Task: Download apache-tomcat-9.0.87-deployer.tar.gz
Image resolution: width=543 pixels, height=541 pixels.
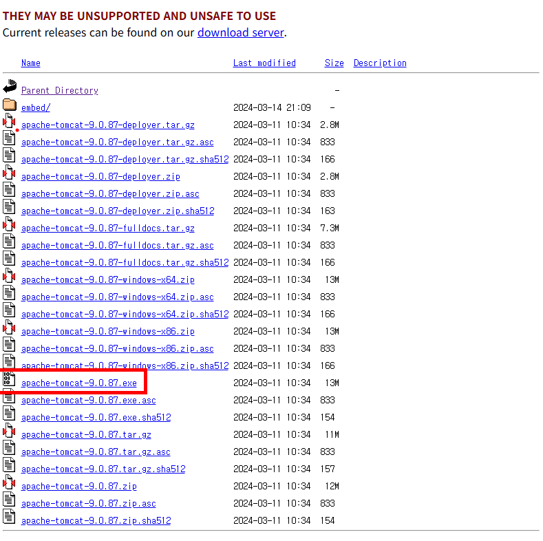Action: click(x=107, y=125)
